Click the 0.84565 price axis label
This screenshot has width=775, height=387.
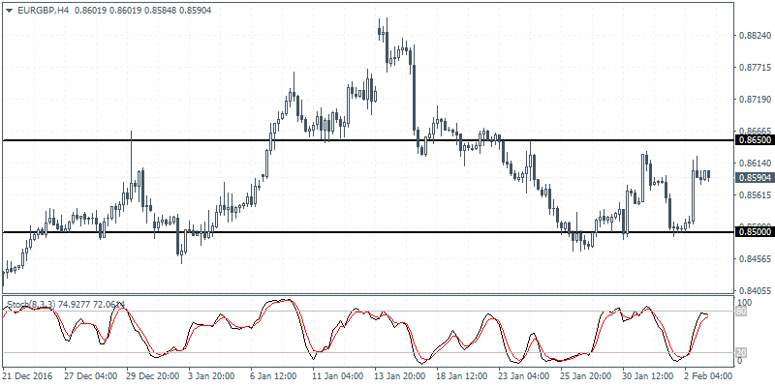(x=754, y=259)
